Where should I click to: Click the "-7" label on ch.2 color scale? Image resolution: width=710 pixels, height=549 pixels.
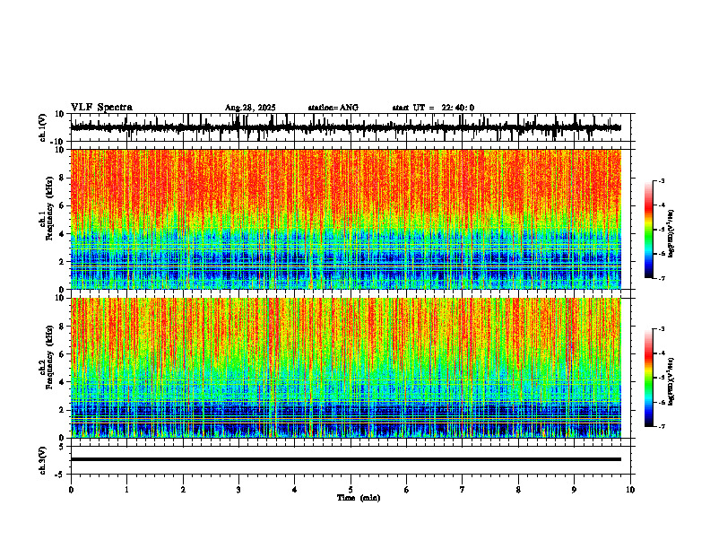tap(662, 427)
